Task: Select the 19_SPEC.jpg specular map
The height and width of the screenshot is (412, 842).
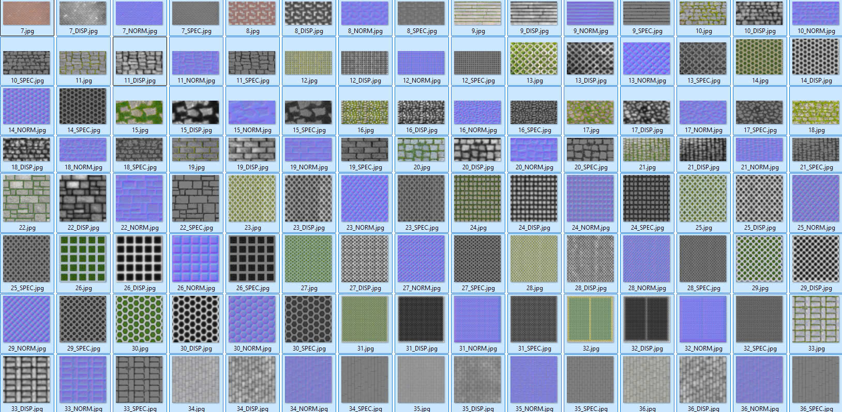Action: [365, 150]
